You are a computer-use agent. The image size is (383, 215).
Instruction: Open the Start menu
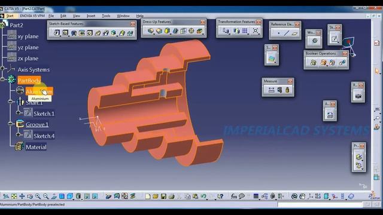point(10,16)
